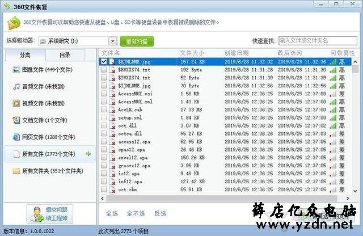Click the vertical scrollbar down arrow
The height and width of the screenshot is (236, 363).
355,191
